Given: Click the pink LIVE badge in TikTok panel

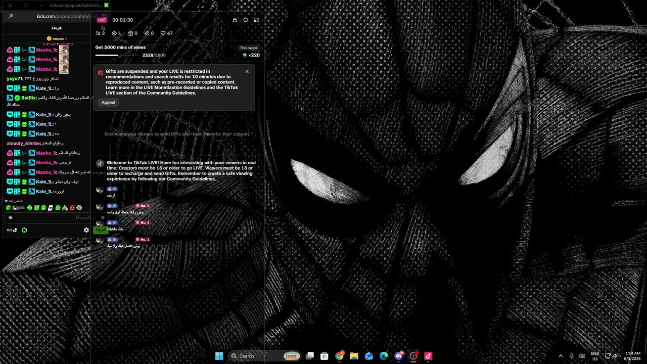Looking at the screenshot, I should pyautogui.click(x=102, y=20).
